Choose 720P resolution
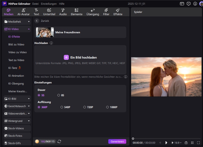Viewport: 203px width, 147px height. click(85, 107)
